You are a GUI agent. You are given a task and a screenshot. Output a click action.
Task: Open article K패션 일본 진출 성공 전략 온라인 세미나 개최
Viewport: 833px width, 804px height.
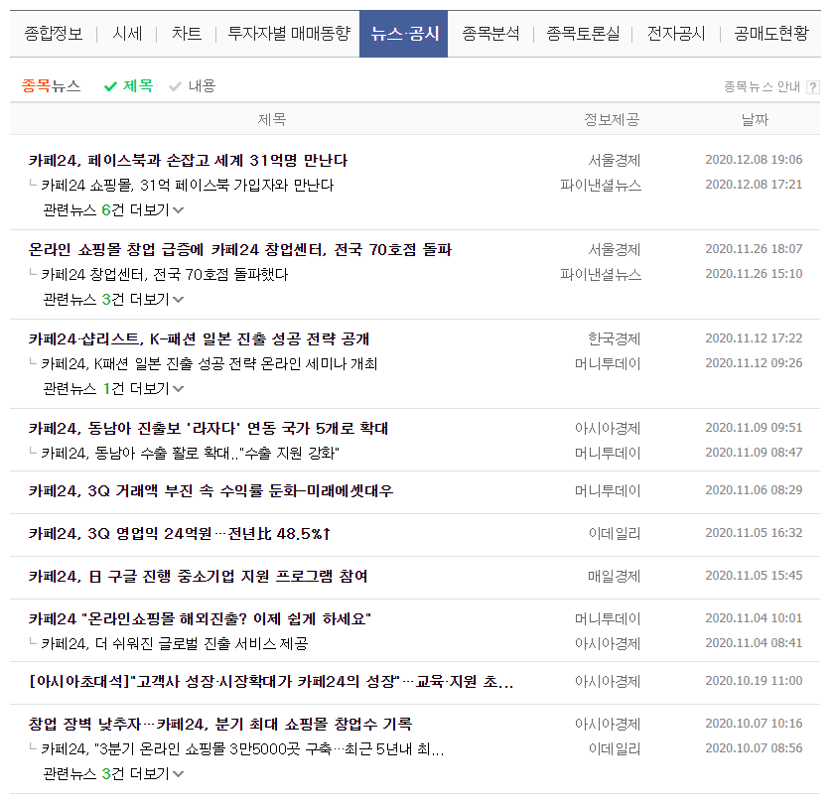[x=209, y=363]
